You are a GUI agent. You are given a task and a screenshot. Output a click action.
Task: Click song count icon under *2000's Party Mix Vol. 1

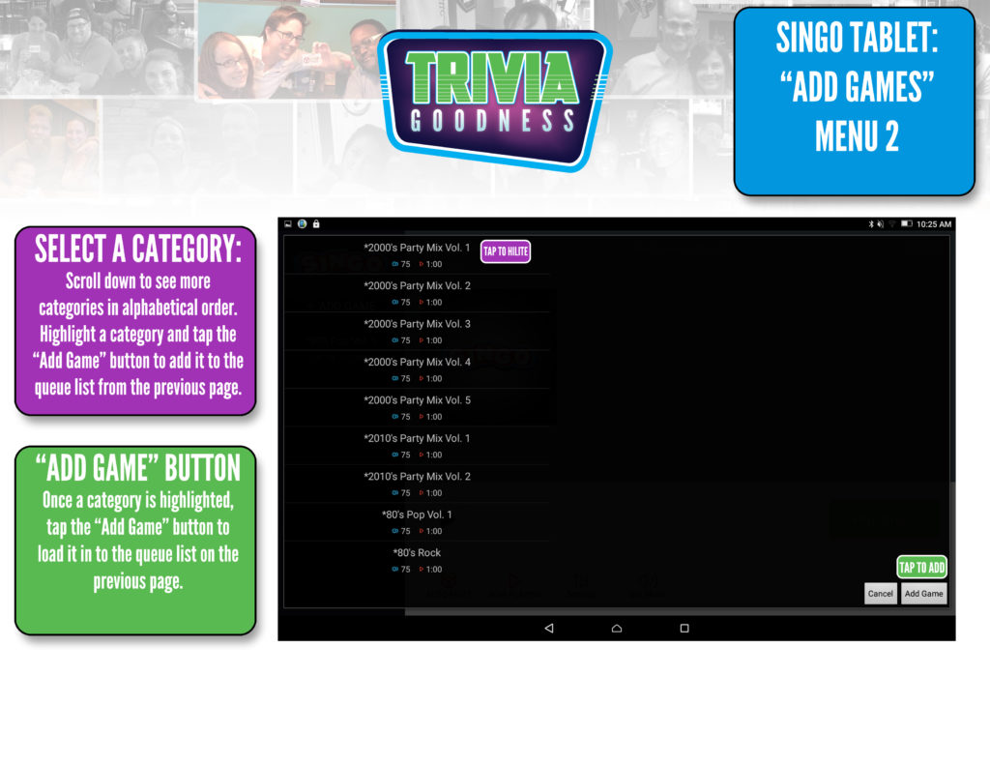[x=395, y=264]
